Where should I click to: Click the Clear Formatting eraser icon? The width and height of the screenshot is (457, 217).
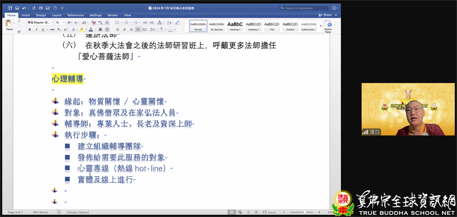pos(94,22)
